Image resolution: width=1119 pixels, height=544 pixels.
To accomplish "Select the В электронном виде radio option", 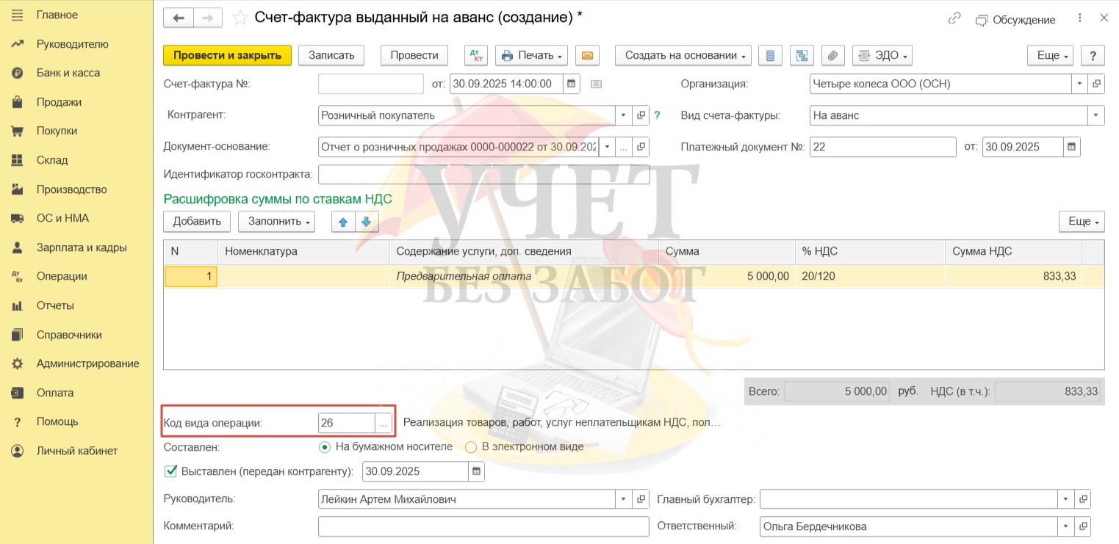I will pyautogui.click(x=471, y=446).
